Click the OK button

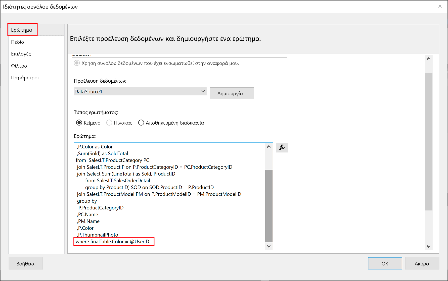point(385,264)
